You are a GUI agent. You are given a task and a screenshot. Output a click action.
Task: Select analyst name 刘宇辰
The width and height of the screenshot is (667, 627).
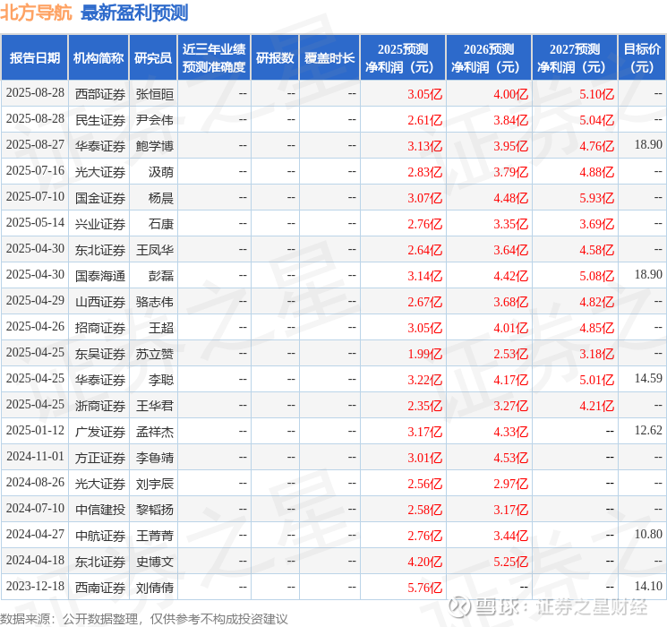click(x=155, y=484)
